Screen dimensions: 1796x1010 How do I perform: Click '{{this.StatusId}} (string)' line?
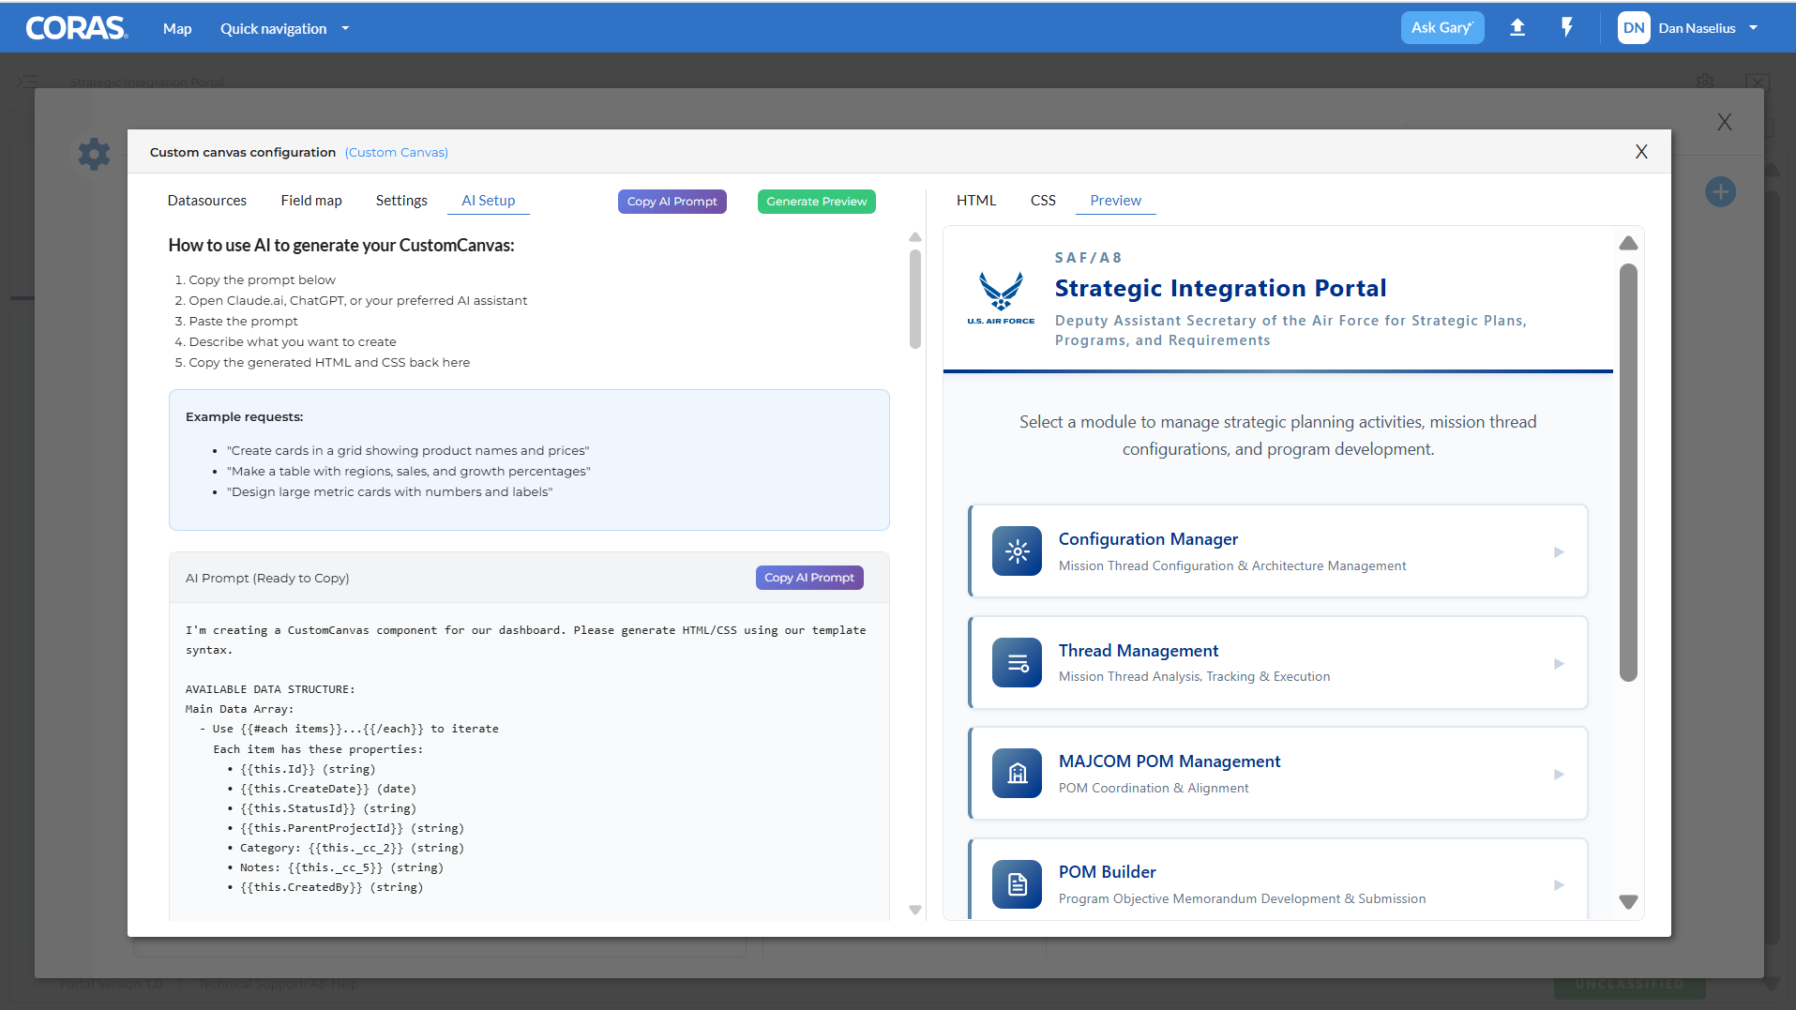[328, 808]
